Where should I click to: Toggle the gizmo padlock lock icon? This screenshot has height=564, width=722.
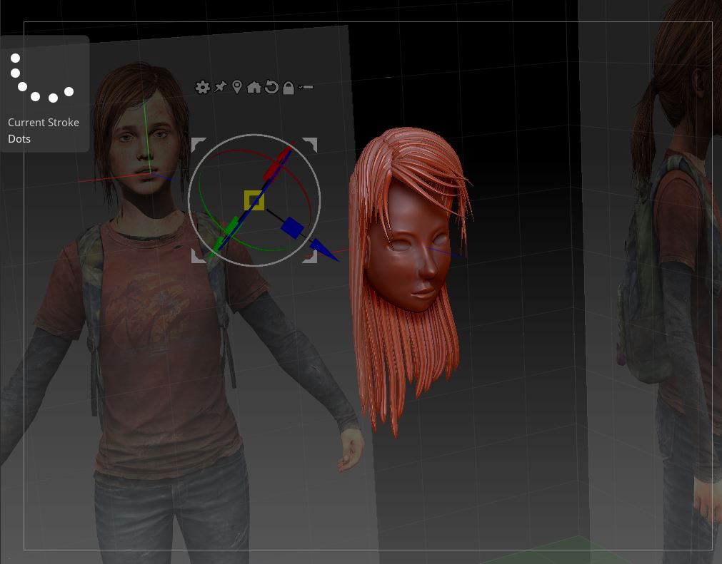[x=289, y=87]
